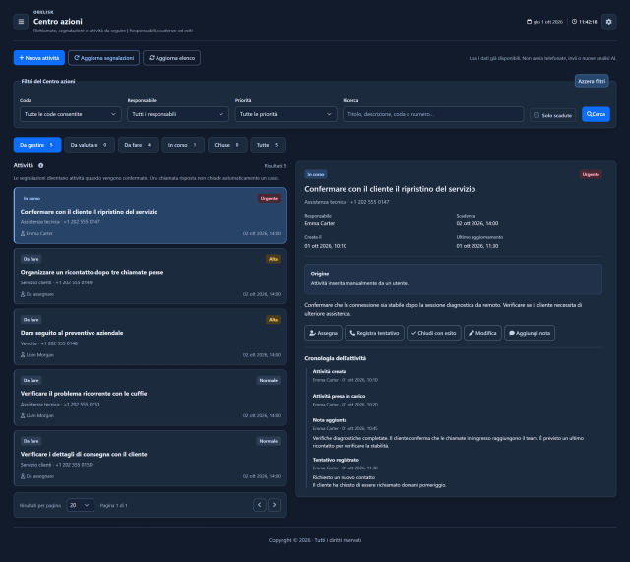The height and width of the screenshot is (562, 630).
Task: Click the Nota aggiunta timeline entry
Action: (x=330, y=420)
